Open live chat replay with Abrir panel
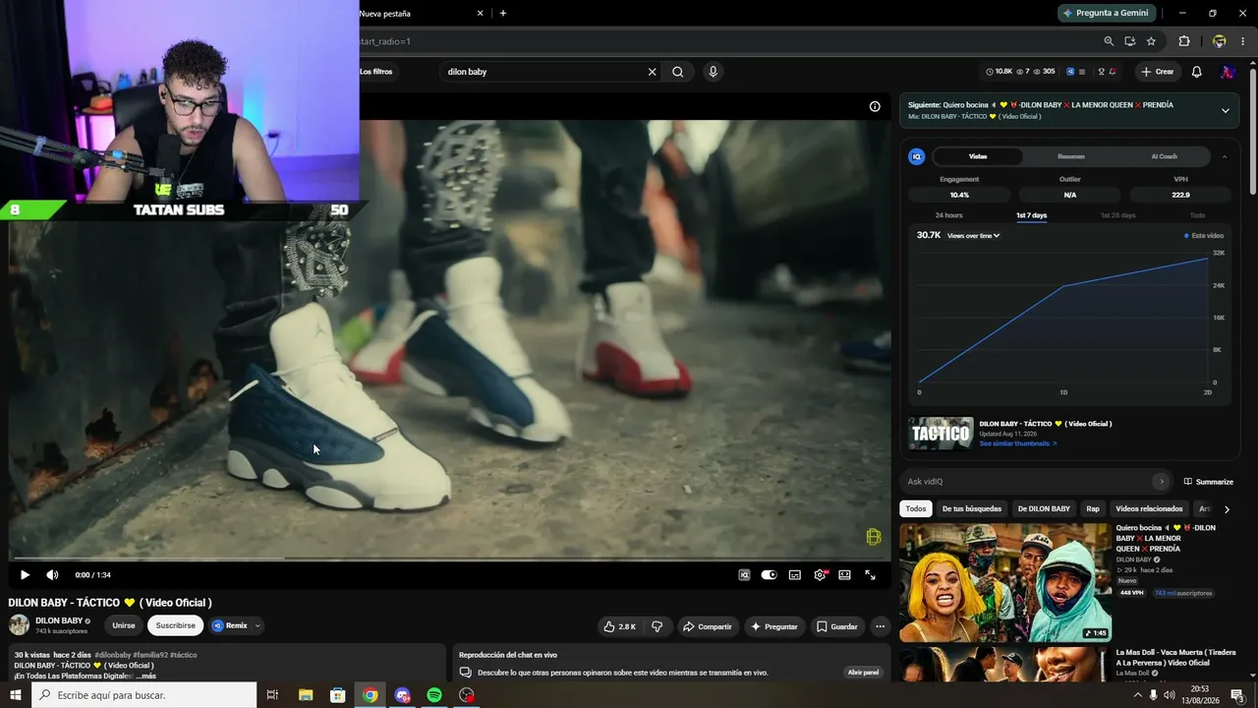This screenshot has width=1258, height=708. pyautogui.click(x=863, y=673)
